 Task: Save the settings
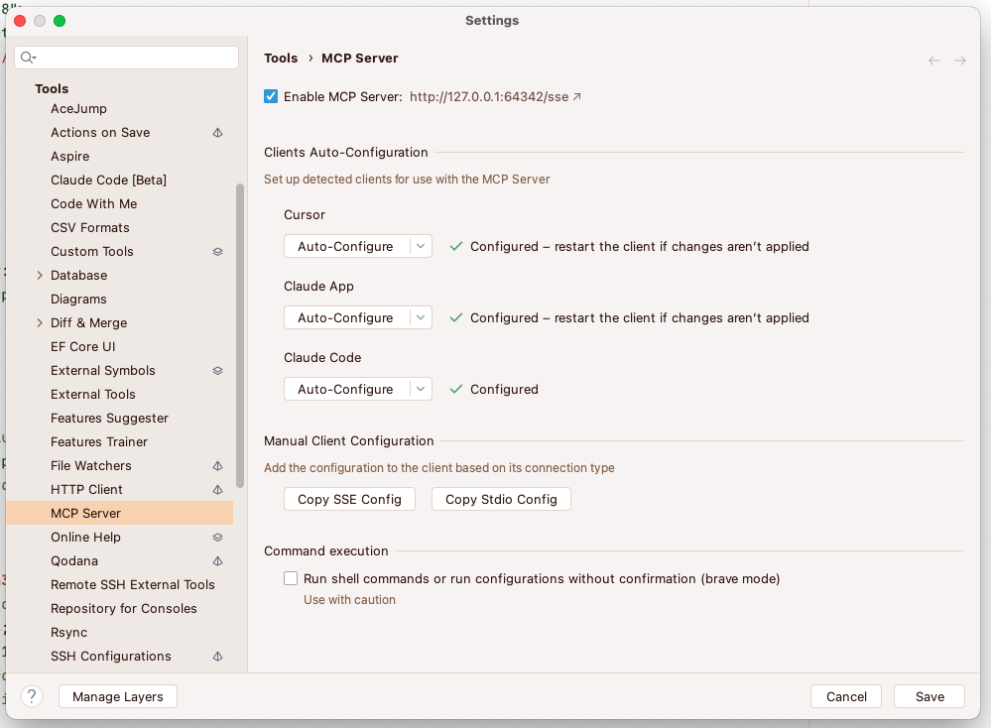coord(929,696)
